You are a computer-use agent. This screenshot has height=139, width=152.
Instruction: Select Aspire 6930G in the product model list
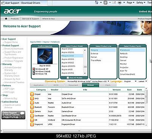click(68, 59)
